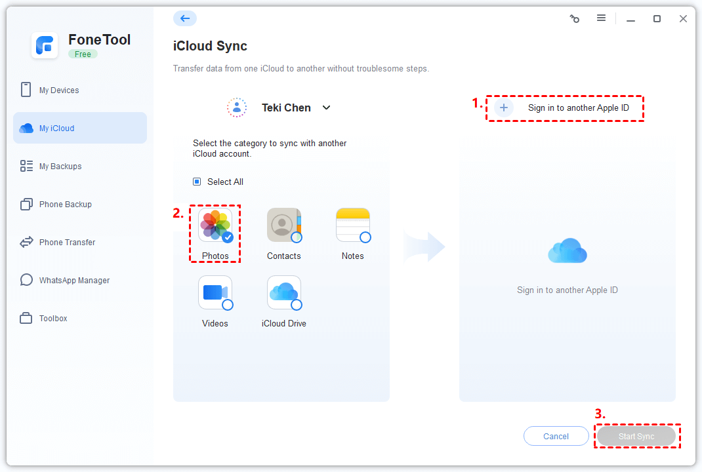Click the plus icon to add Apple ID
The width and height of the screenshot is (702, 472).
point(503,108)
